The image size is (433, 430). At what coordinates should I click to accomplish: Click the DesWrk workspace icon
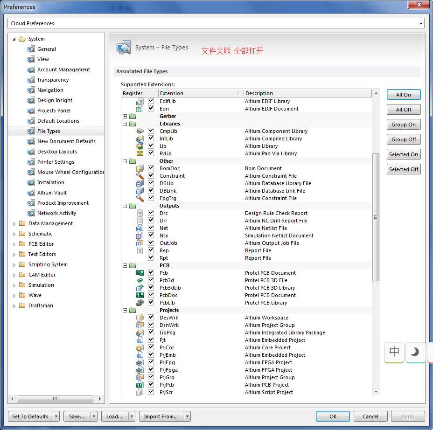click(140, 318)
